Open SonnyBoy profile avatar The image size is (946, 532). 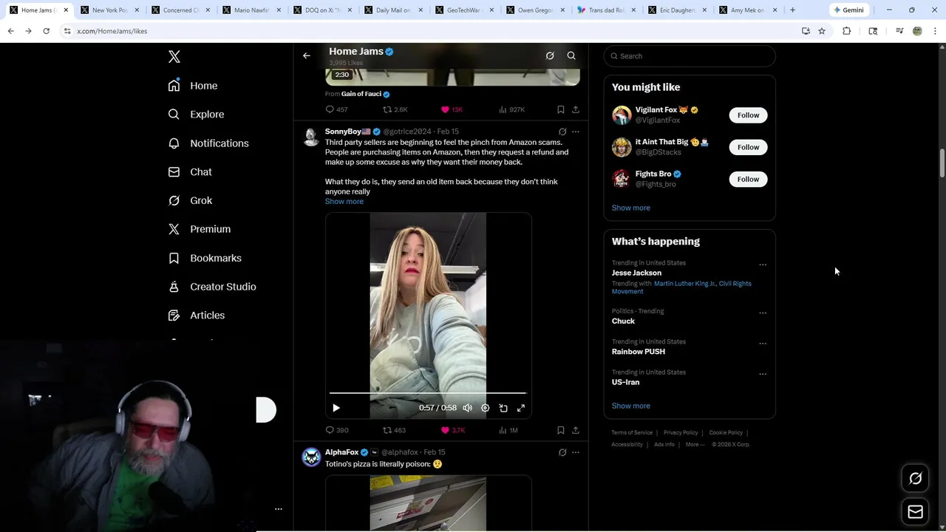[x=311, y=137]
